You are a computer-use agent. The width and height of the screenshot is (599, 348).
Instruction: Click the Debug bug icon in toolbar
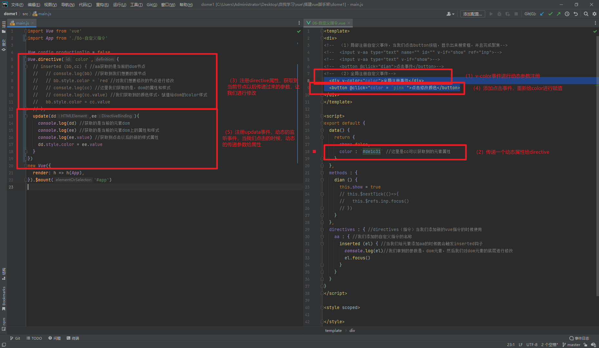[499, 14]
